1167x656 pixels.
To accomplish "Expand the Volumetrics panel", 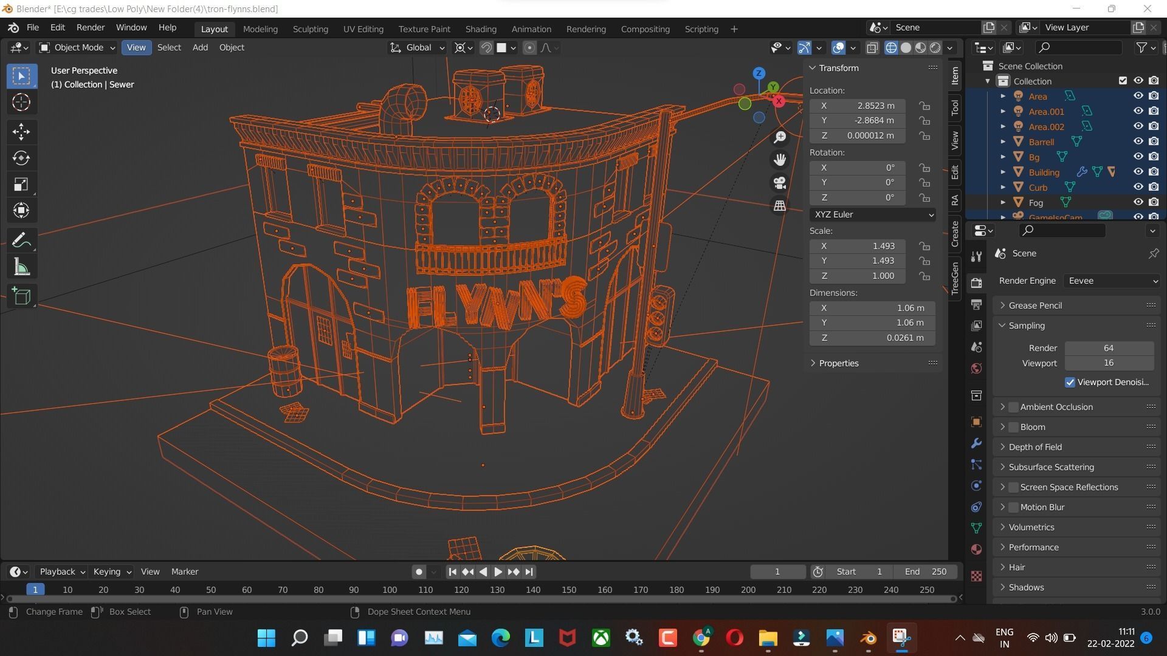I will [1076, 527].
